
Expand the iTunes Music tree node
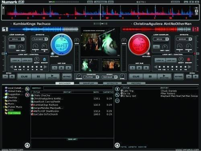click(4, 107)
